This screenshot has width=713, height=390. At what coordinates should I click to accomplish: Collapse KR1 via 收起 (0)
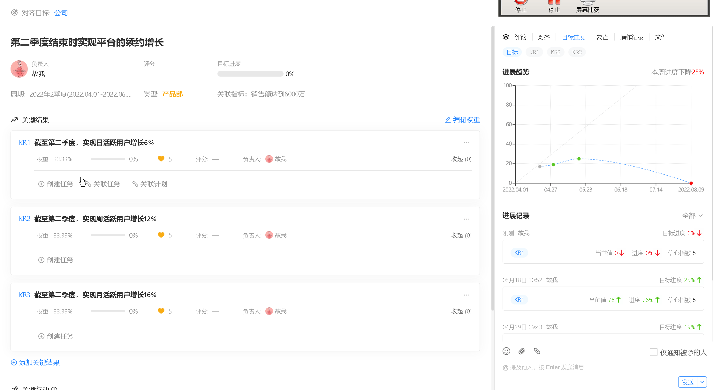pos(461,159)
